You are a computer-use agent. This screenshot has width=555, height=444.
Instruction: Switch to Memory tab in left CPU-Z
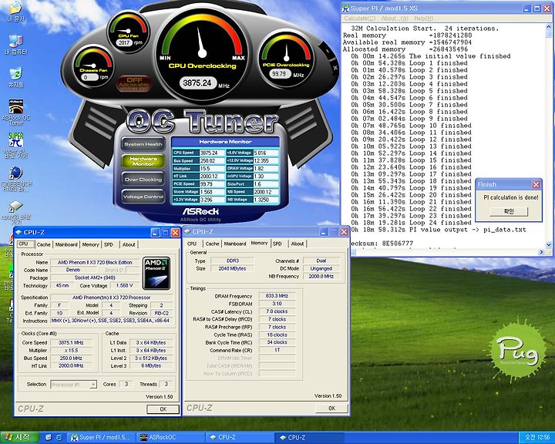[x=91, y=244]
